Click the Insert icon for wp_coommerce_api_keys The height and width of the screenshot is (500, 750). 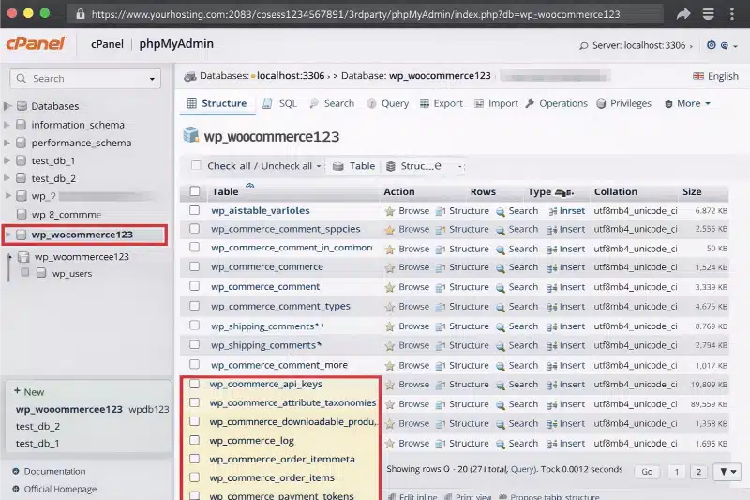pyautogui.click(x=552, y=385)
